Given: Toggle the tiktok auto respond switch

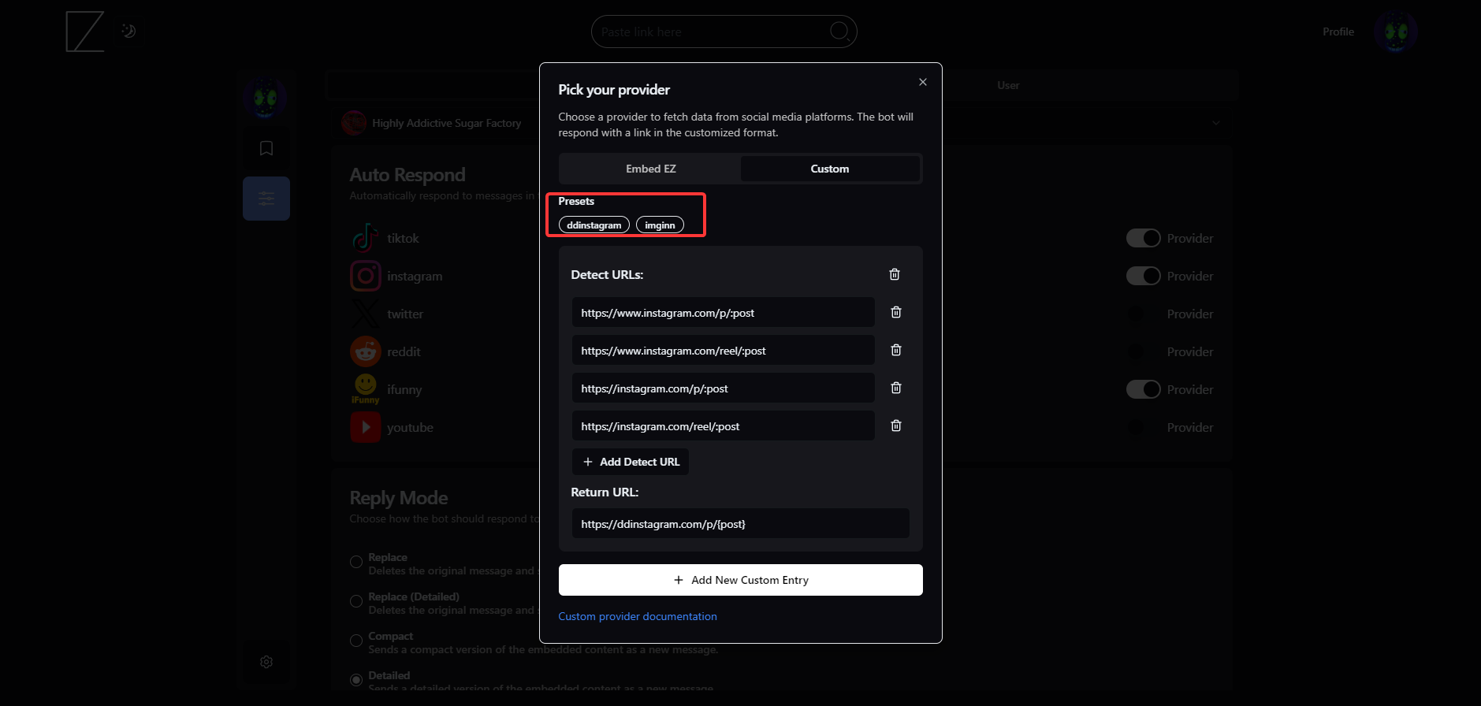Looking at the screenshot, I should 1143,238.
